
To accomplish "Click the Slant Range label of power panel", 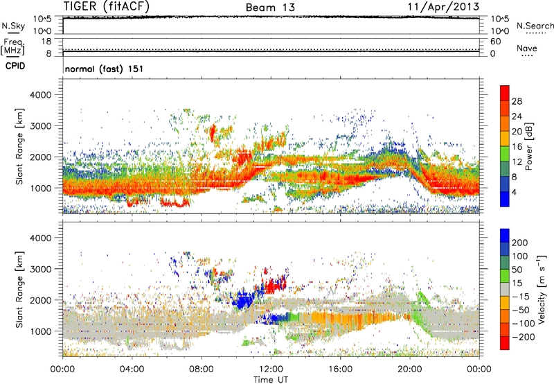I will coord(19,146).
